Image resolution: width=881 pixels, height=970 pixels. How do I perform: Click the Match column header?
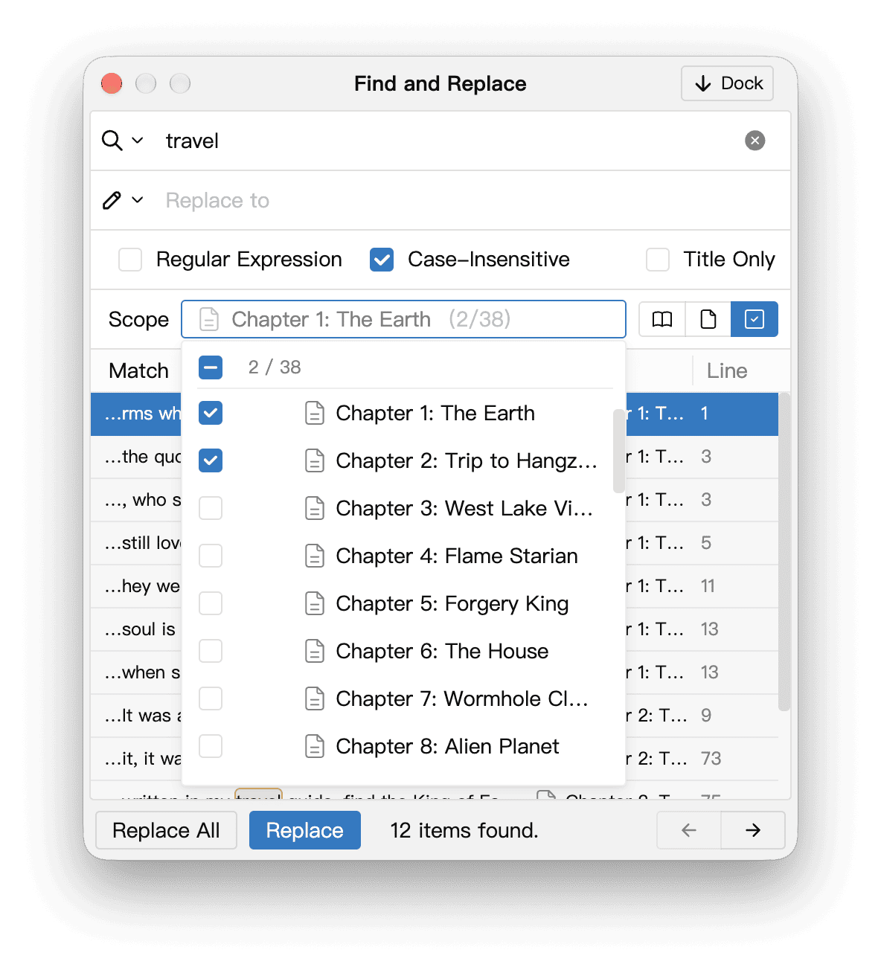138,370
